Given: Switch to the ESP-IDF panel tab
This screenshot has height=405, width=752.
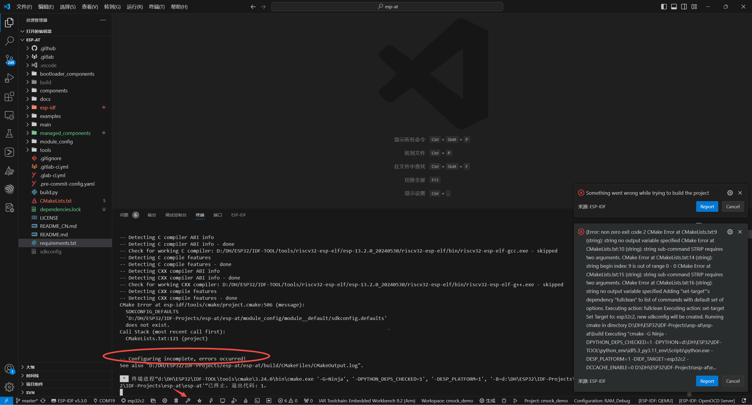Looking at the screenshot, I should (x=238, y=215).
